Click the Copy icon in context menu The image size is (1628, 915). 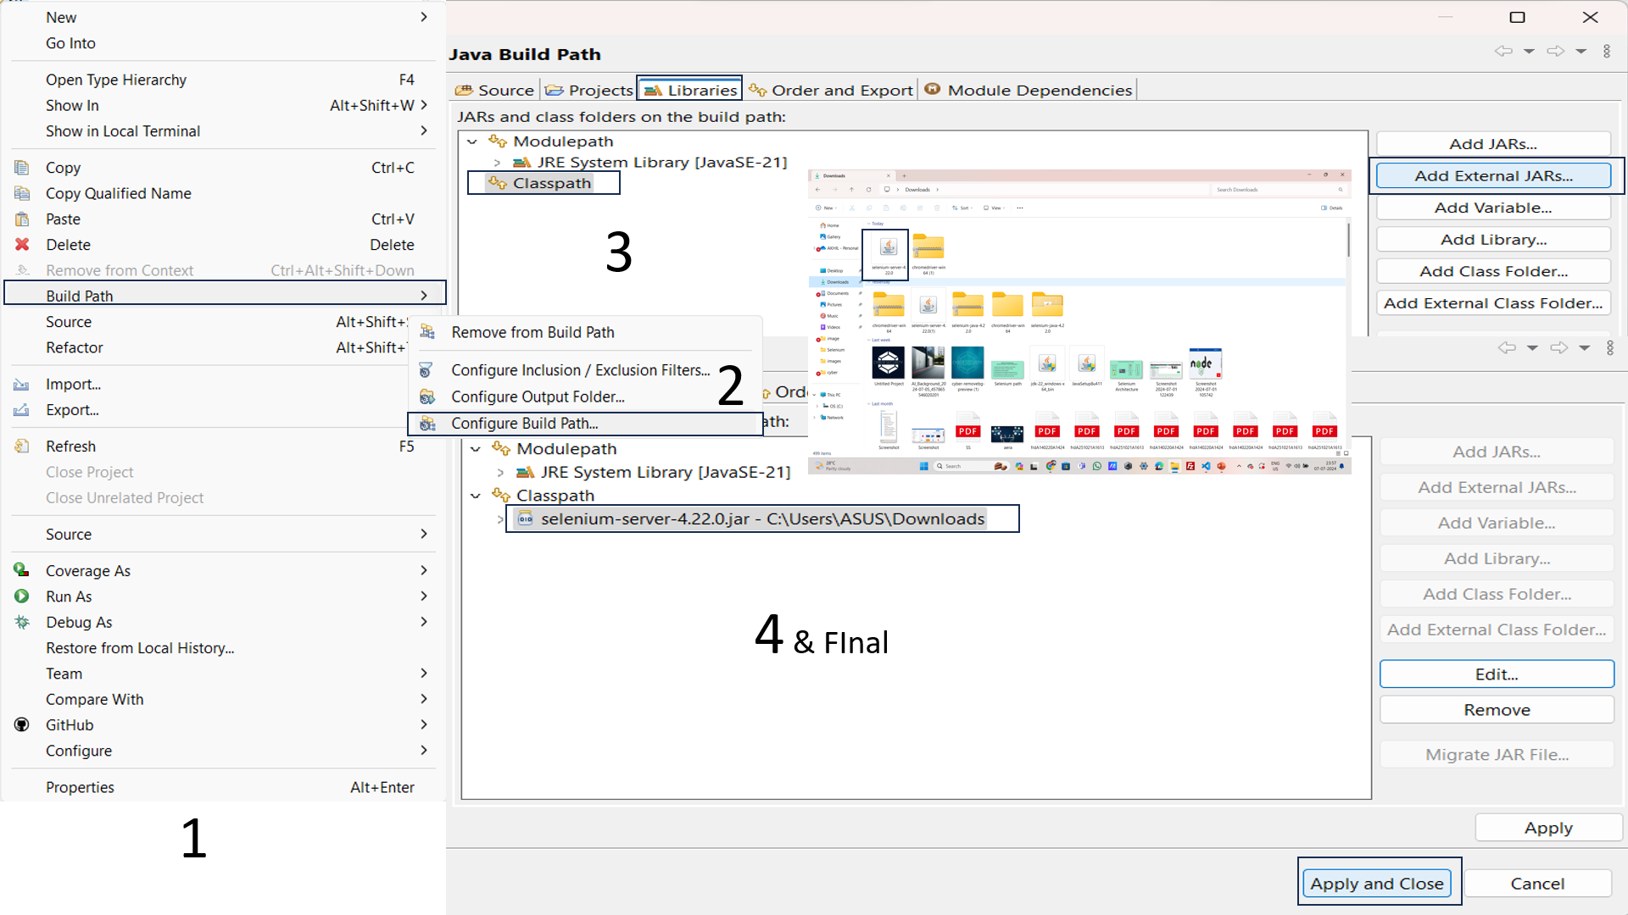[22, 168]
